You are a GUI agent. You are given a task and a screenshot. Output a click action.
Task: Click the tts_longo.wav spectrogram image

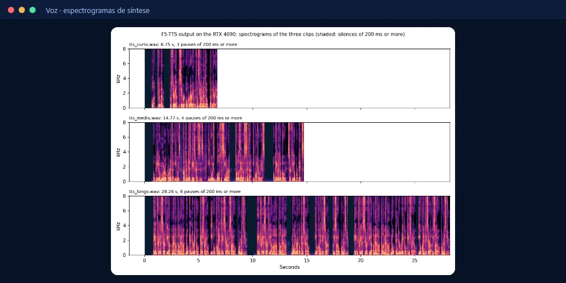coord(297,225)
